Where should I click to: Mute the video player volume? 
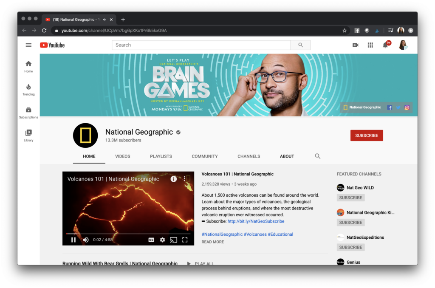(x=85, y=240)
